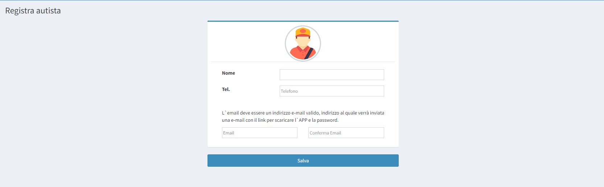Click the "APP" text in the email note
The image size is (604, 187).
coord(303,120)
